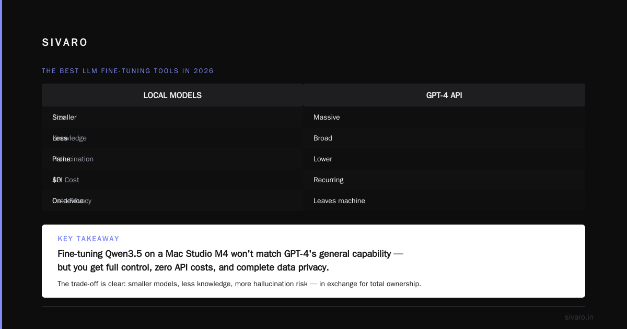The height and width of the screenshot is (329, 627).
Task: Select the 'Recurring' table cell
Action: [444, 180]
